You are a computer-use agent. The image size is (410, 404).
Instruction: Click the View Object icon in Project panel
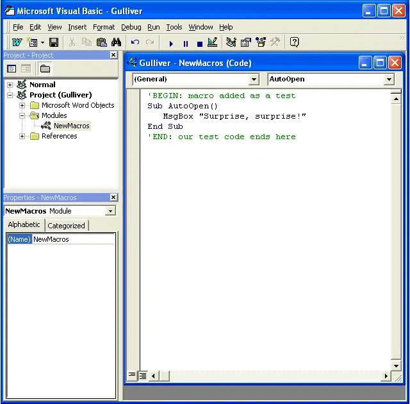tap(26, 69)
